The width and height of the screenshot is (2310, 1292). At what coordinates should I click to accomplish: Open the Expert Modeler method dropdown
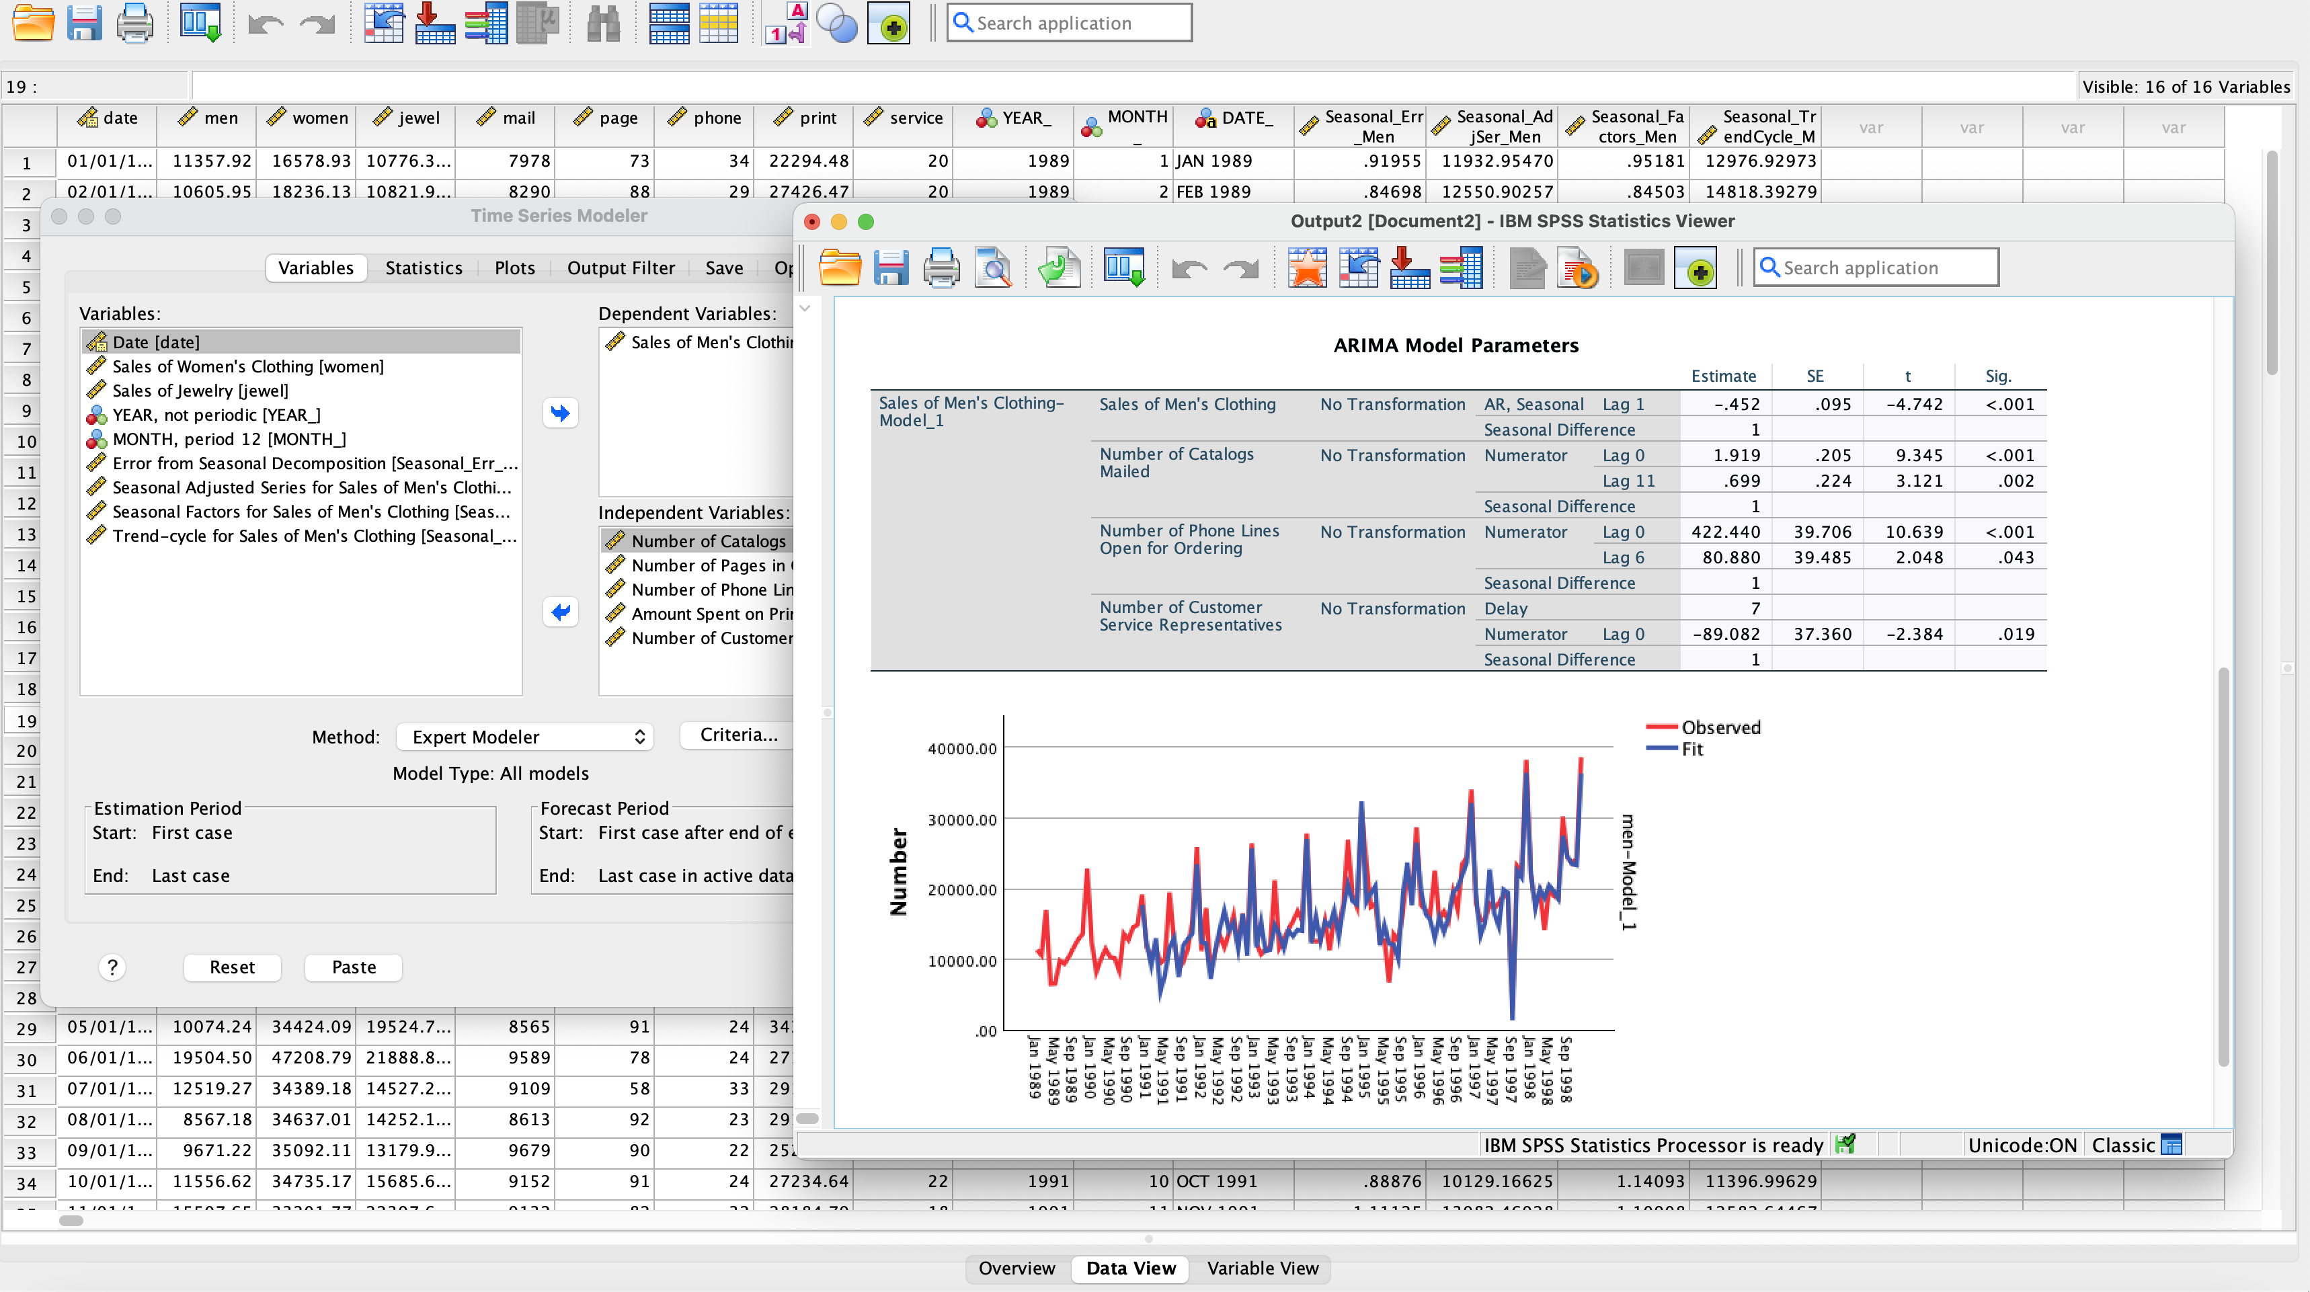coord(524,736)
